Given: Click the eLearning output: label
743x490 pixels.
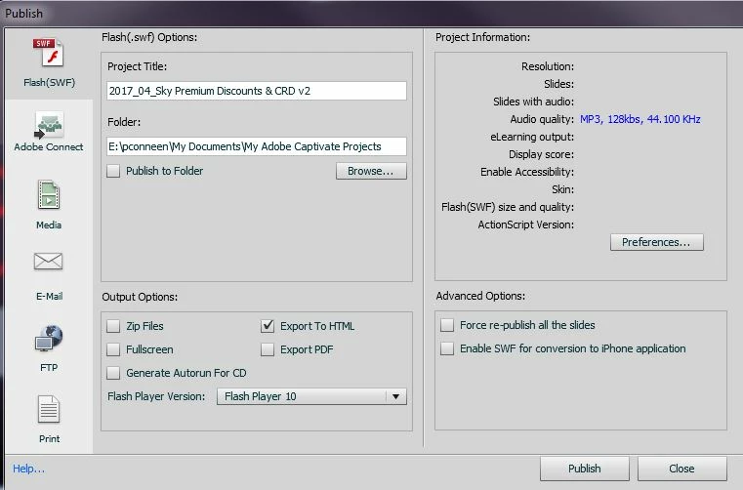Looking at the screenshot, I should [532, 137].
